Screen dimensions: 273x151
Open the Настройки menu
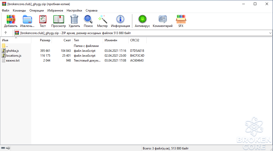(74, 11)
